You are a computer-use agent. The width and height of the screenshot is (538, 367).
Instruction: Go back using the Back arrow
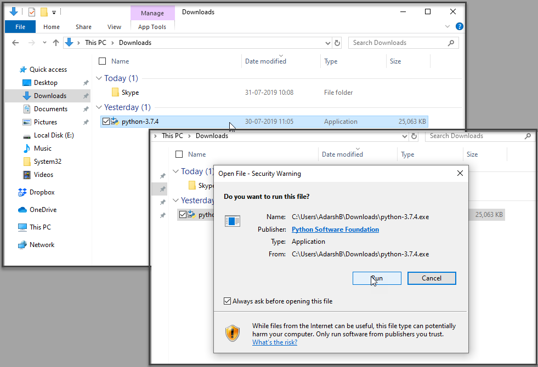click(15, 43)
